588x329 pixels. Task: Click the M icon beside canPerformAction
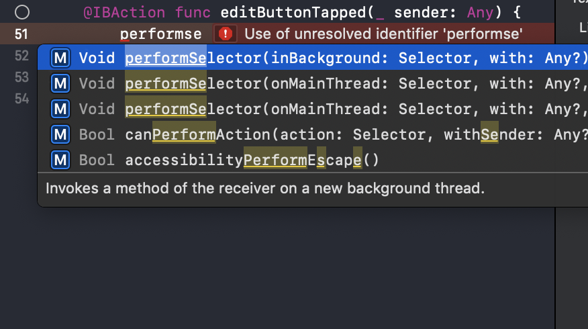(x=60, y=135)
